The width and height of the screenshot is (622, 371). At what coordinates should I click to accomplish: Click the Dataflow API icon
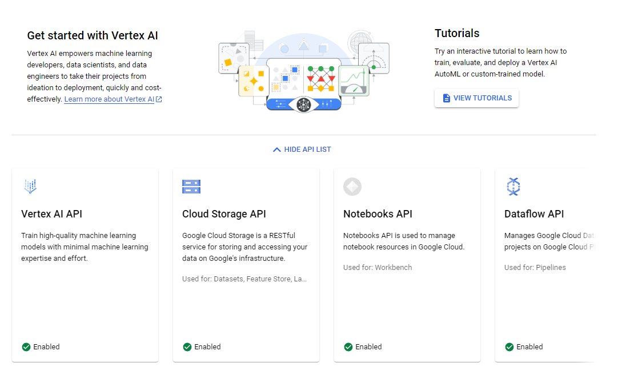click(513, 187)
